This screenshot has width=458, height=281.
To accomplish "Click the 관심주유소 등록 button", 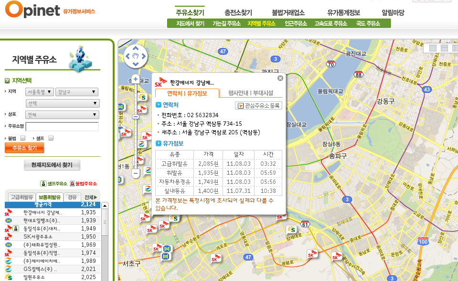I will 258,105.
